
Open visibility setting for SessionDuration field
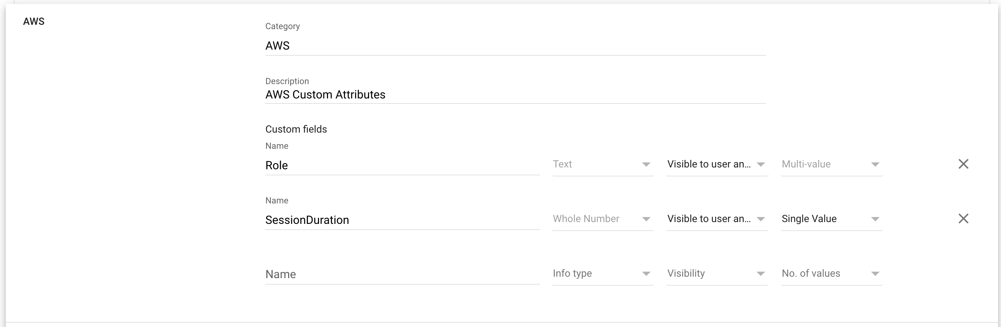(x=716, y=218)
